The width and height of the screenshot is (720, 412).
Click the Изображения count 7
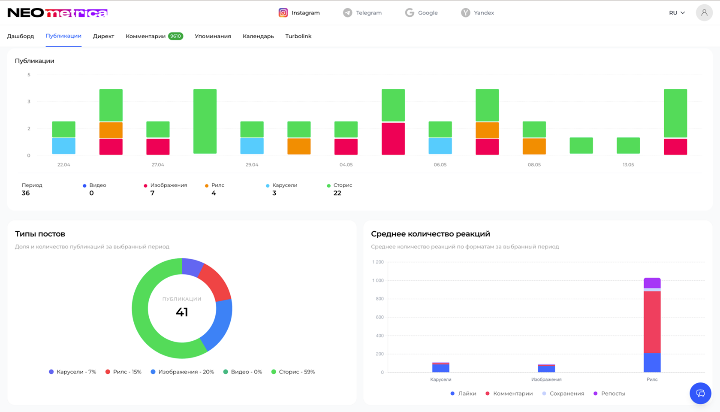pos(152,193)
